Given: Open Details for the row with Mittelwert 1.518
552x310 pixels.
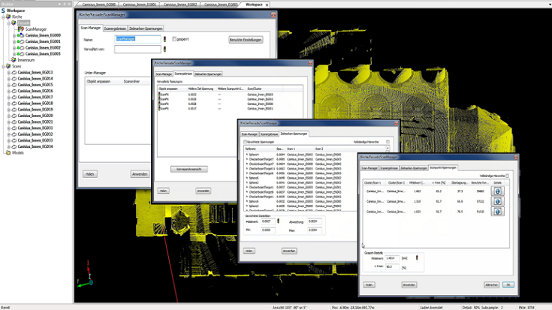Looking at the screenshot, I should (497, 201).
